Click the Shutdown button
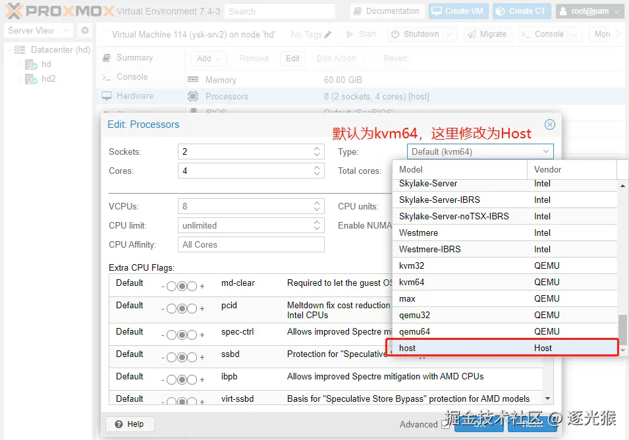The image size is (629, 440). pyautogui.click(x=415, y=34)
